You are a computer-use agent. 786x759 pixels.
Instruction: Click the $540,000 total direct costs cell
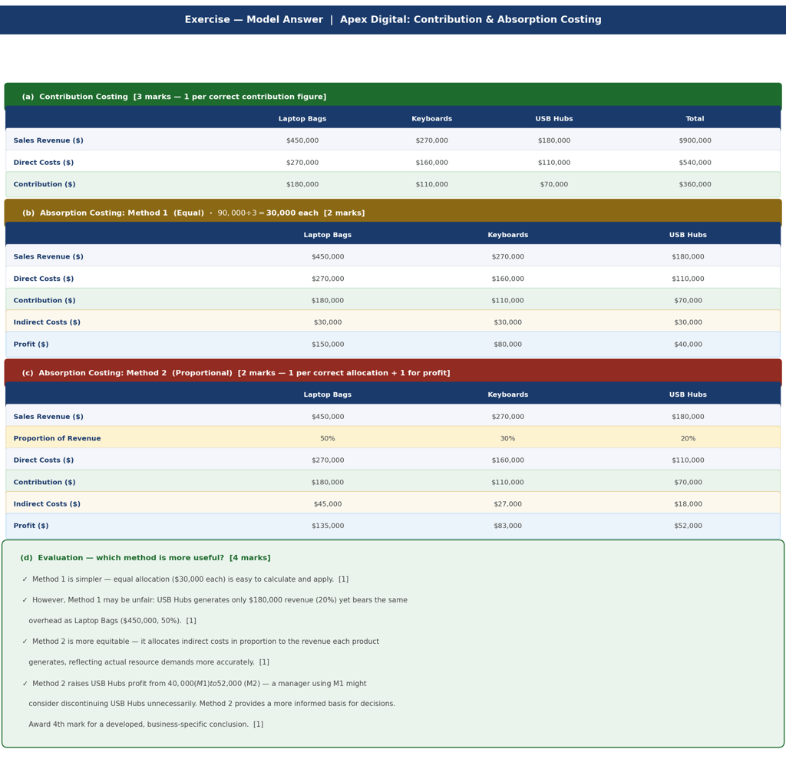(695, 163)
